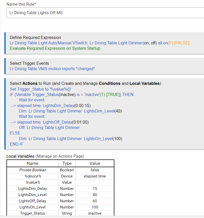Select the Dim to LightsOn_Level(100) action
Viewport: 204px width, 218px height.
70,139
